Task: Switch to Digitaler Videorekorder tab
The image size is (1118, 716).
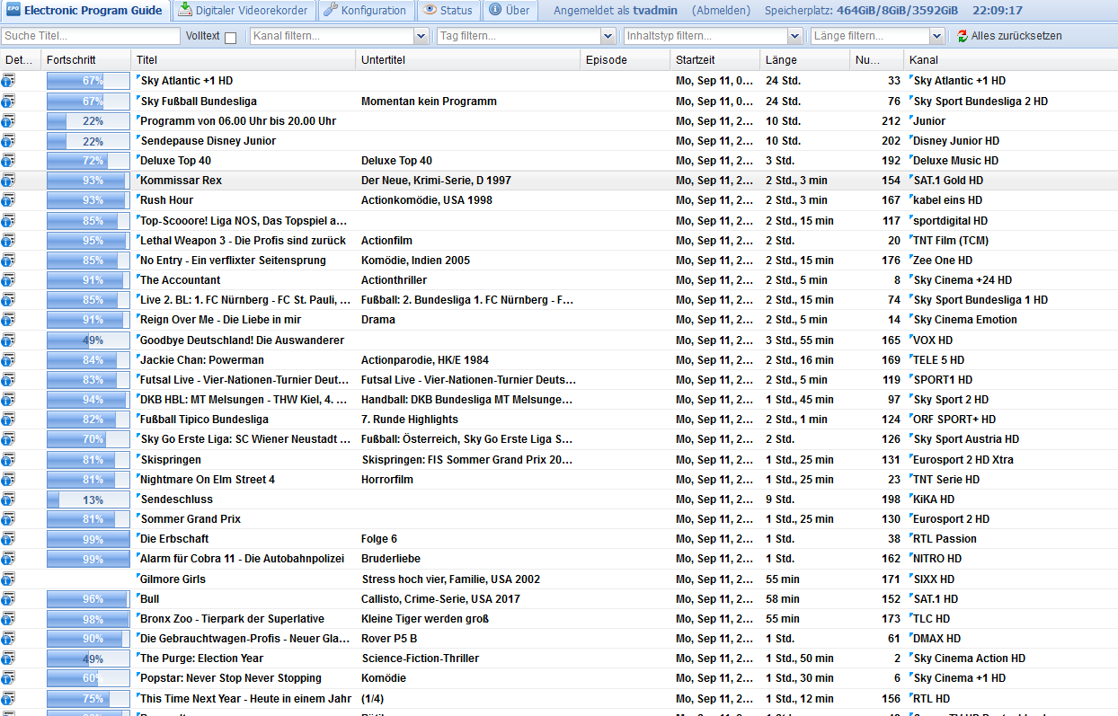Action: [x=243, y=11]
